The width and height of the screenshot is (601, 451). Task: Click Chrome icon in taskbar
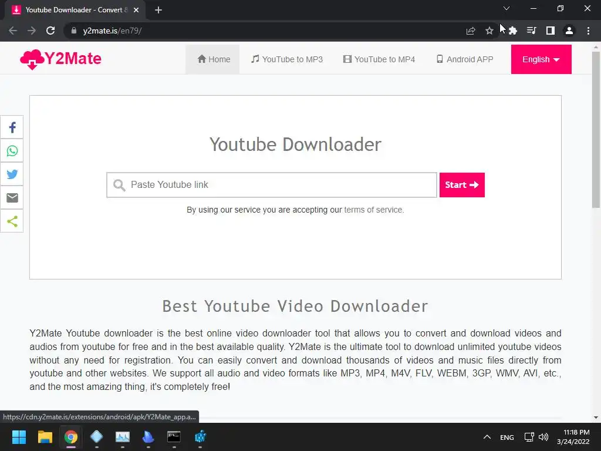point(71,437)
